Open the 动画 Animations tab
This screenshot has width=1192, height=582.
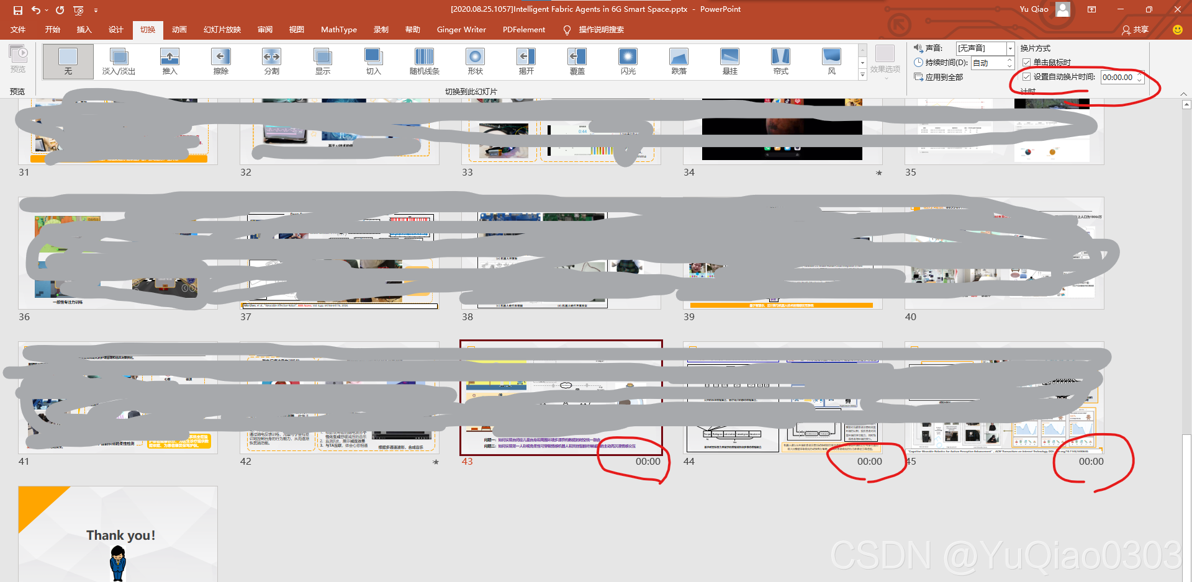point(179,30)
